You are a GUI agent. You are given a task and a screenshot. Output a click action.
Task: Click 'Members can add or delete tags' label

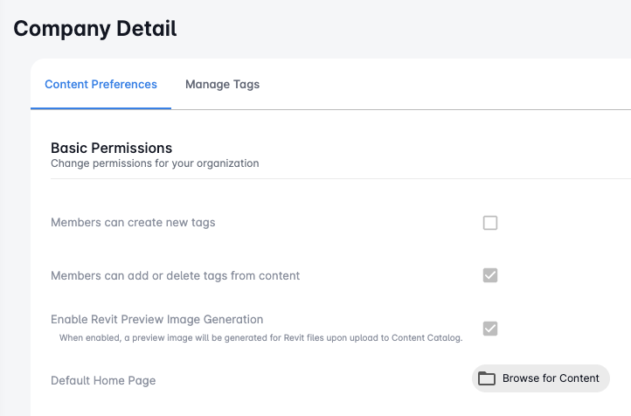coord(175,276)
